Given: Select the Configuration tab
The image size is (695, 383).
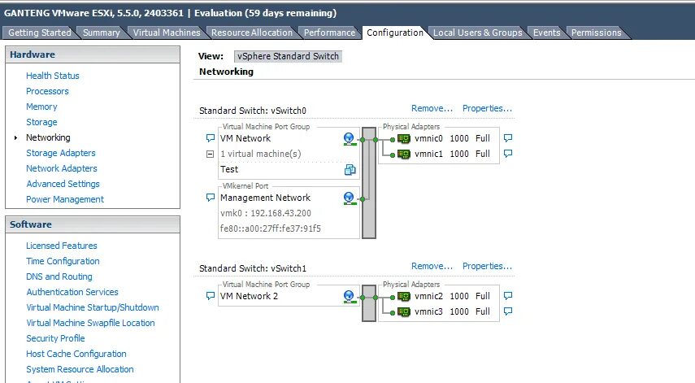Looking at the screenshot, I should point(395,33).
